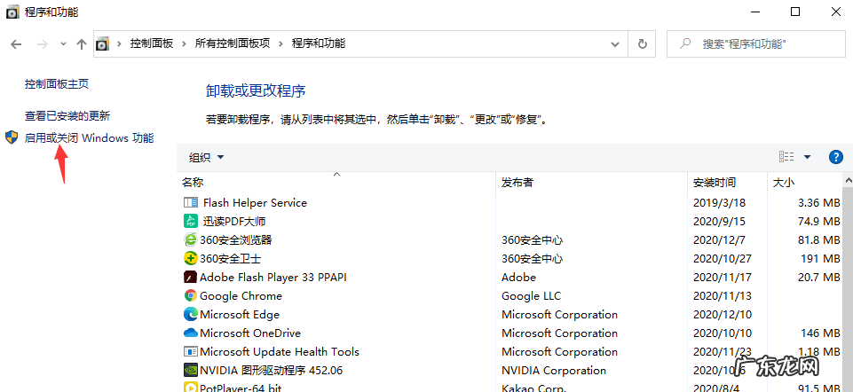The width and height of the screenshot is (853, 392).
Task: Select NVIDIA 图形驱动程序 452.06 entry
Action: (271, 370)
